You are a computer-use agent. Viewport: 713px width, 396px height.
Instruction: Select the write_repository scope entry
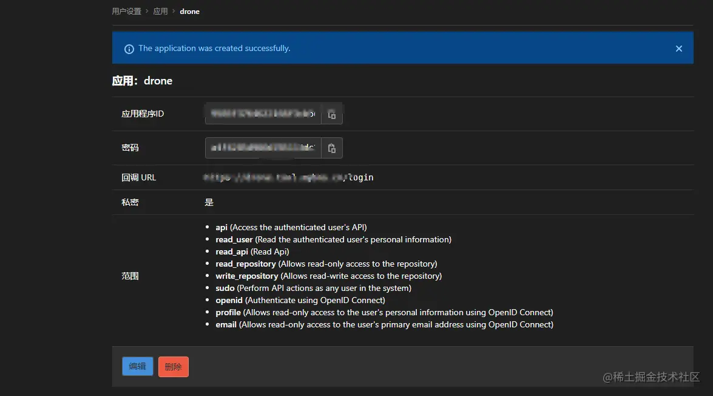(246, 276)
